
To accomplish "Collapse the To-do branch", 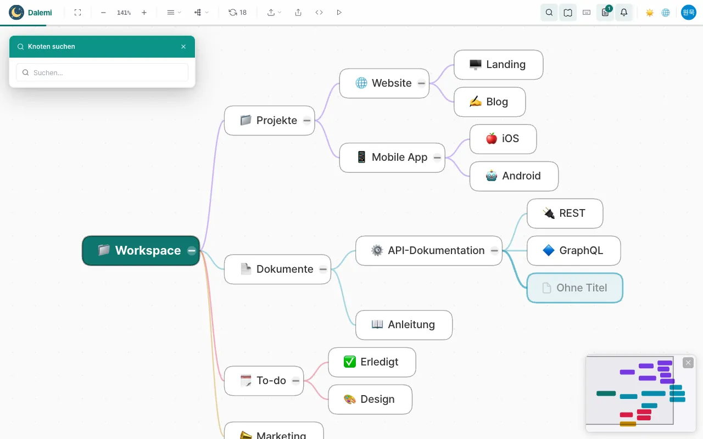I will pos(295,381).
